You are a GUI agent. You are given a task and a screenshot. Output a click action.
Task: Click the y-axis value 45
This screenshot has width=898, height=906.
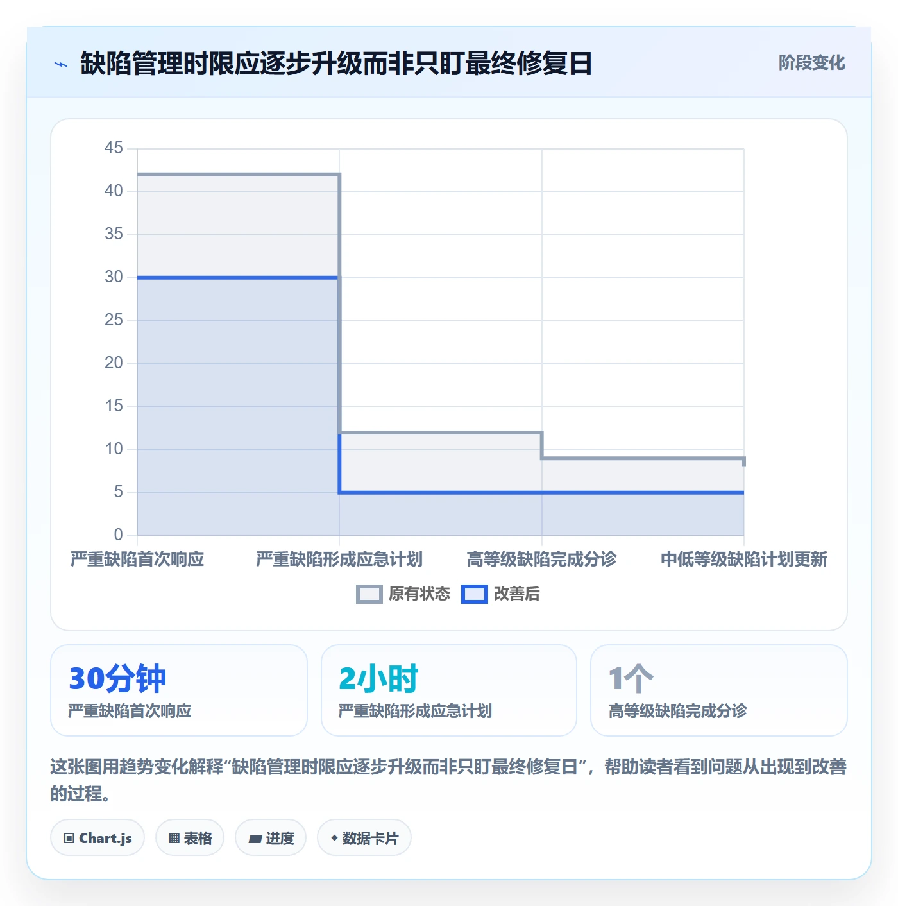pos(114,148)
